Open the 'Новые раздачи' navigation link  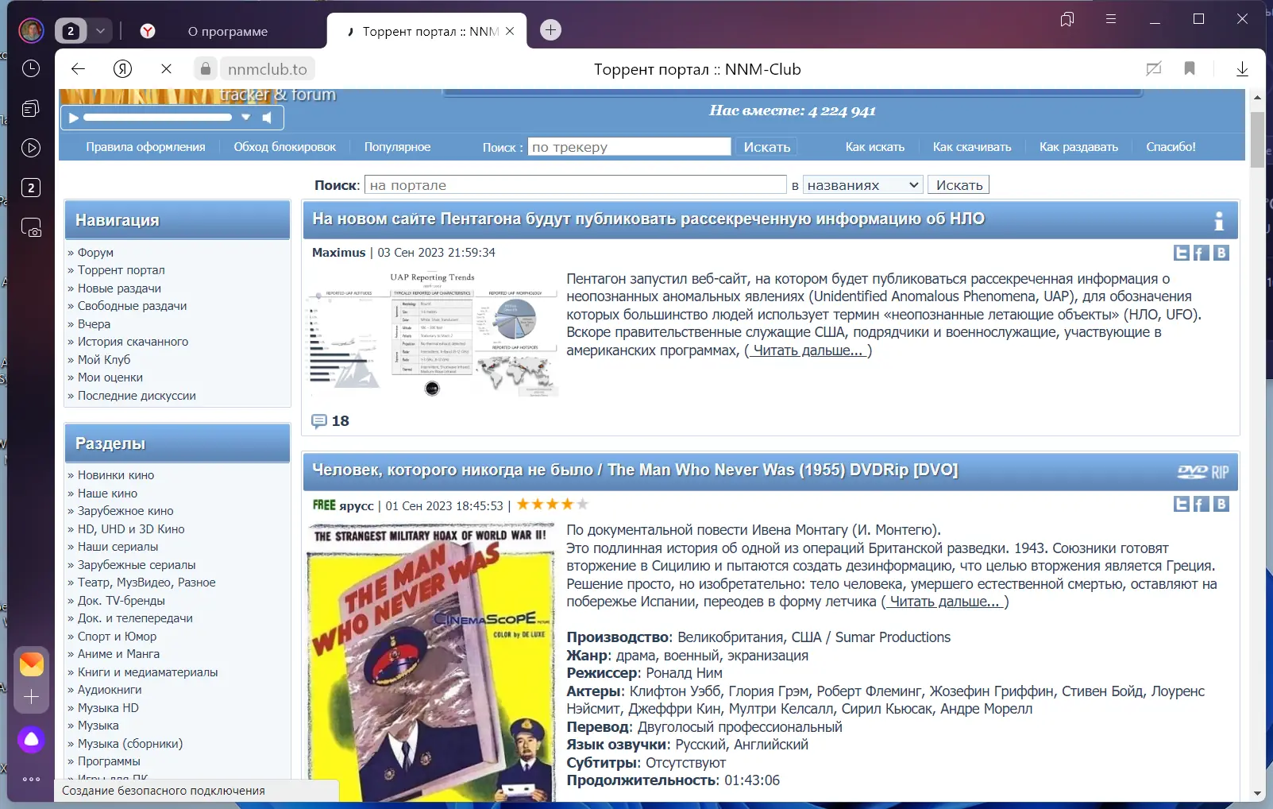[119, 288]
